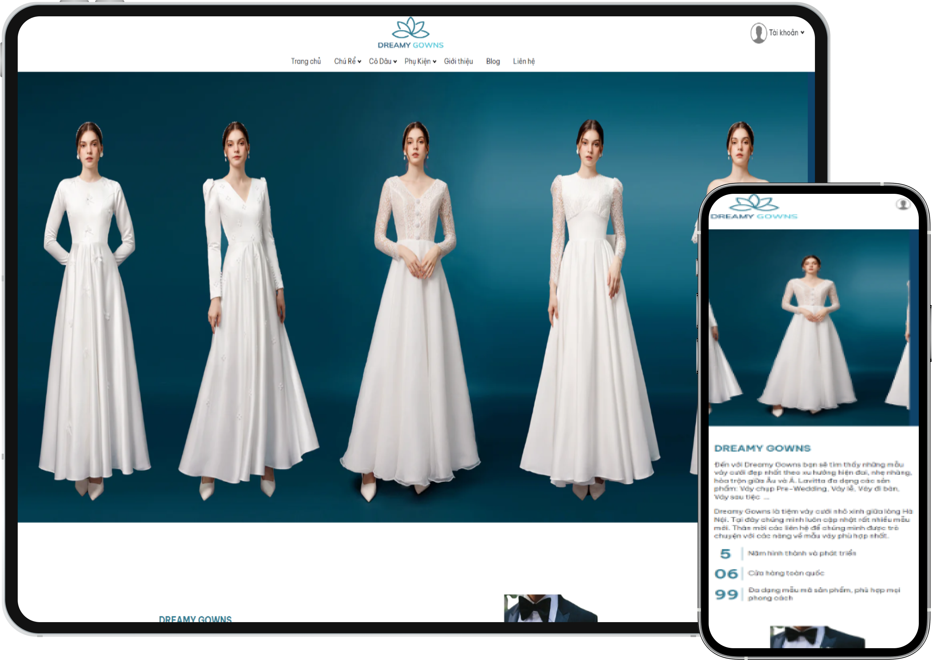Expand the Phụ Kiện navigation dropdown
932x660 pixels.
pos(418,61)
